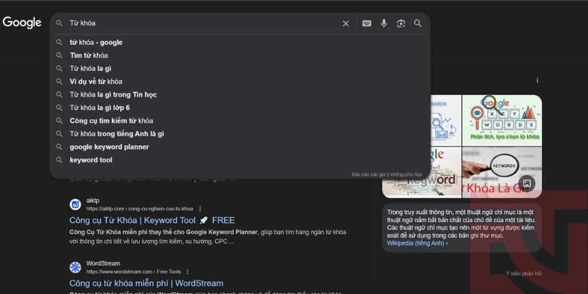Click the search icon beside "keyword tool"

(x=59, y=160)
